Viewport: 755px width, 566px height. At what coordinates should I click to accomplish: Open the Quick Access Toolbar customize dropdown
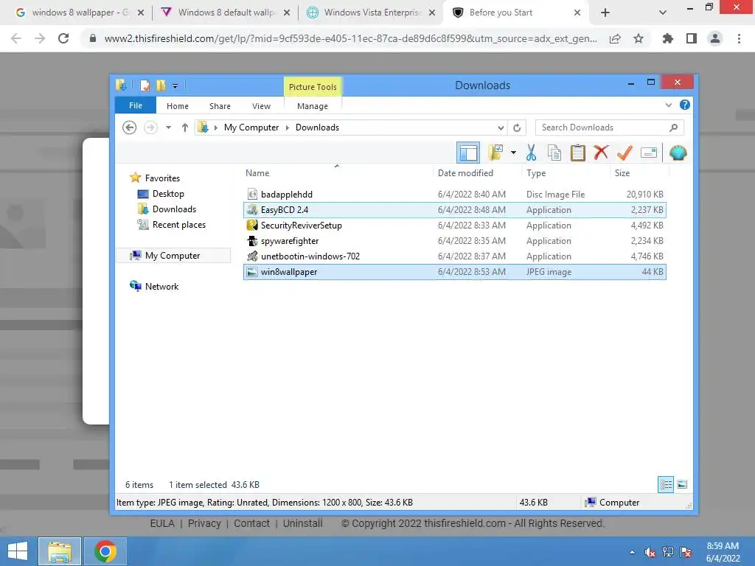[x=175, y=86]
